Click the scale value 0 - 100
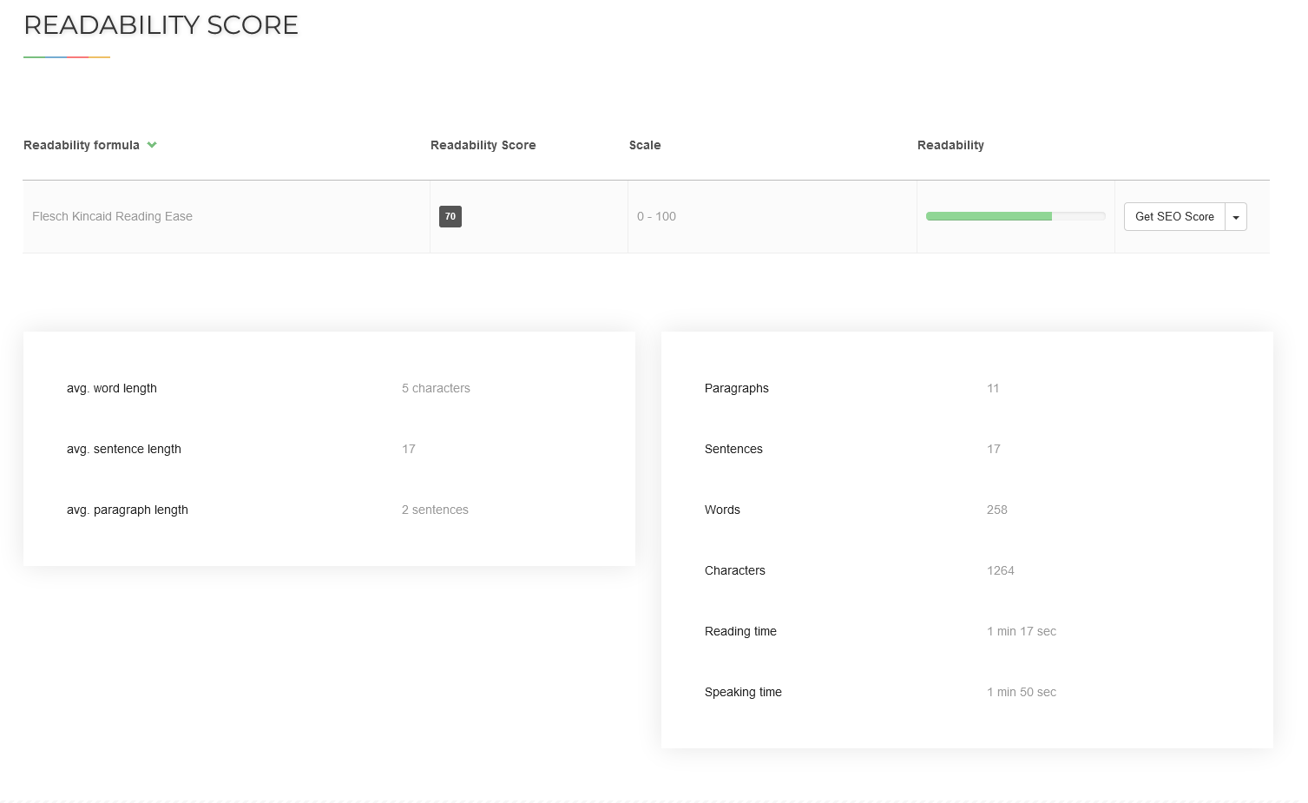Screen dimensions: 1308x803 coord(656,216)
